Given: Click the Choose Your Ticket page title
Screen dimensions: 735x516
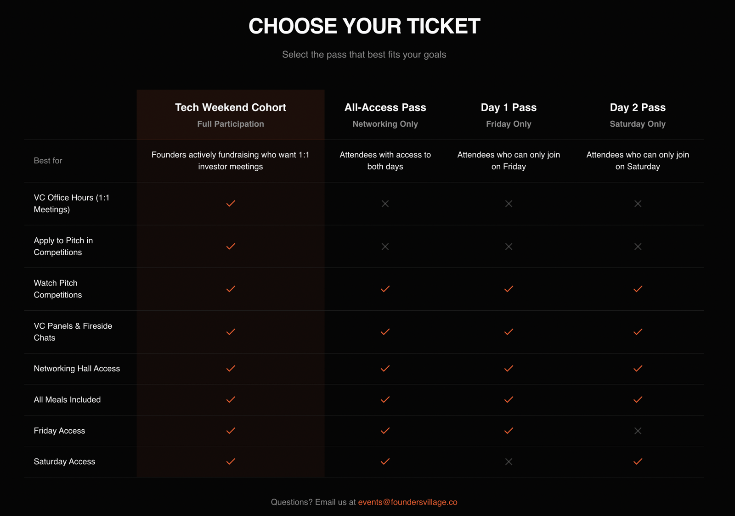Looking at the screenshot, I should click(364, 26).
